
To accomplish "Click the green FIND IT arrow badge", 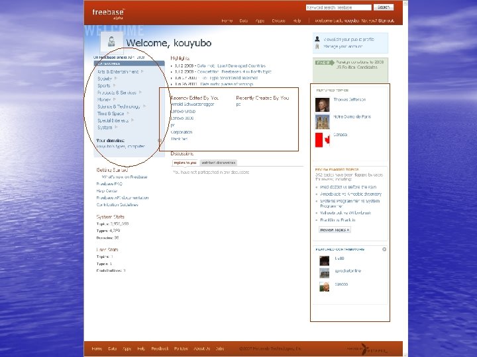I will pyautogui.click(x=325, y=63).
